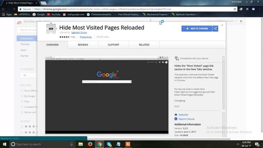This screenshot has height=148, width=263.
Task: Toggle the Available for checkbox
Action: pos(22,106)
